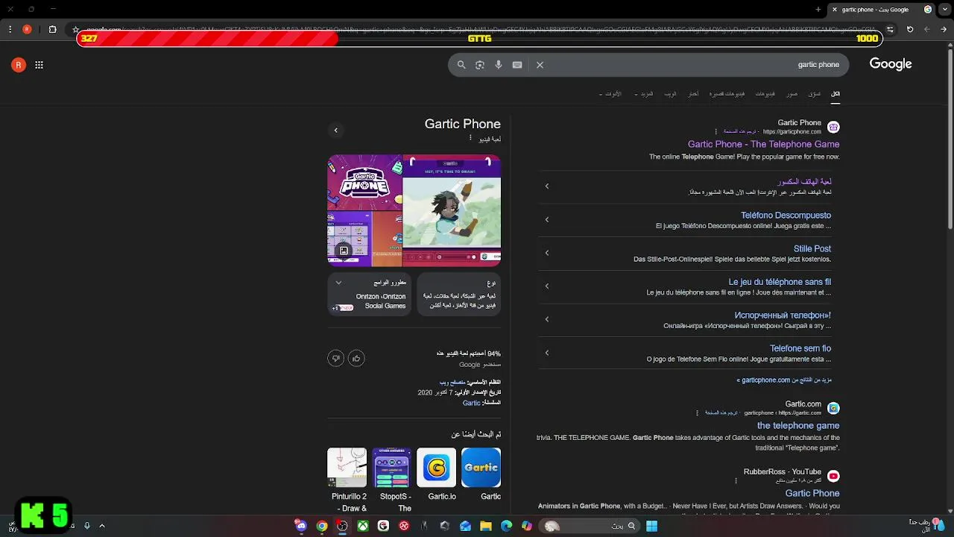Viewport: 954px width, 537px height.
Task: Open OBS Studio from the taskbar
Action: point(342,526)
